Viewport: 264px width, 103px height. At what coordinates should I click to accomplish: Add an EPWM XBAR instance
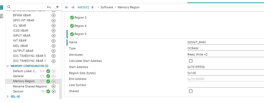(x=53, y=15)
